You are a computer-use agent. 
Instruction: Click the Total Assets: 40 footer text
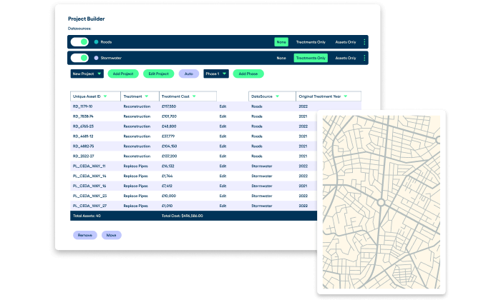pos(87,216)
